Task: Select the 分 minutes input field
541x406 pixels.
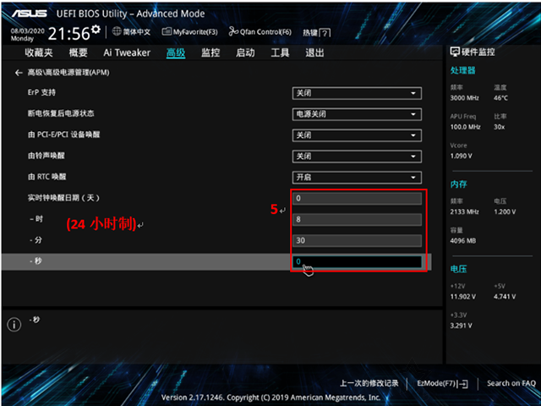Action: click(357, 240)
